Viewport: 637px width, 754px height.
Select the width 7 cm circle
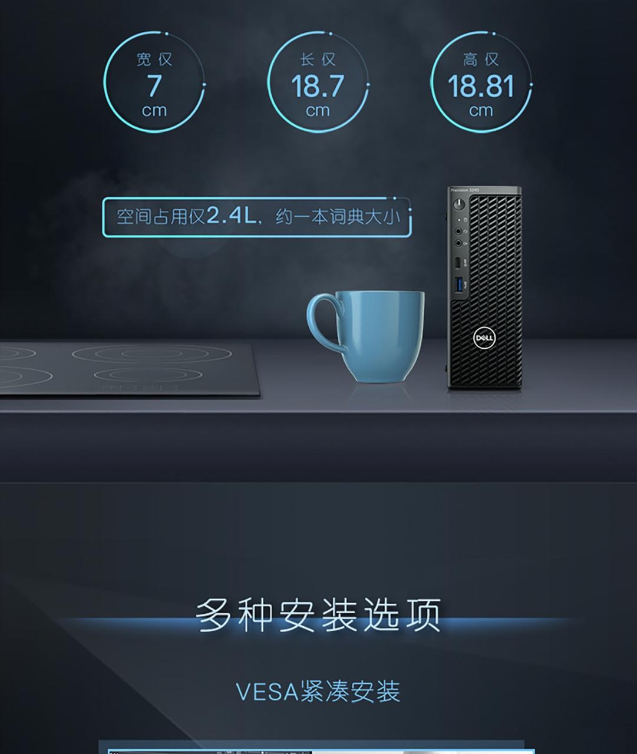pos(154,82)
